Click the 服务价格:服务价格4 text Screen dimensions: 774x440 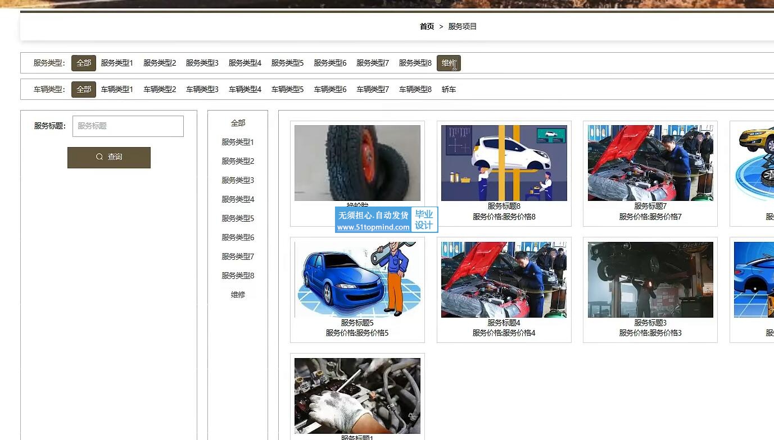pos(504,333)
